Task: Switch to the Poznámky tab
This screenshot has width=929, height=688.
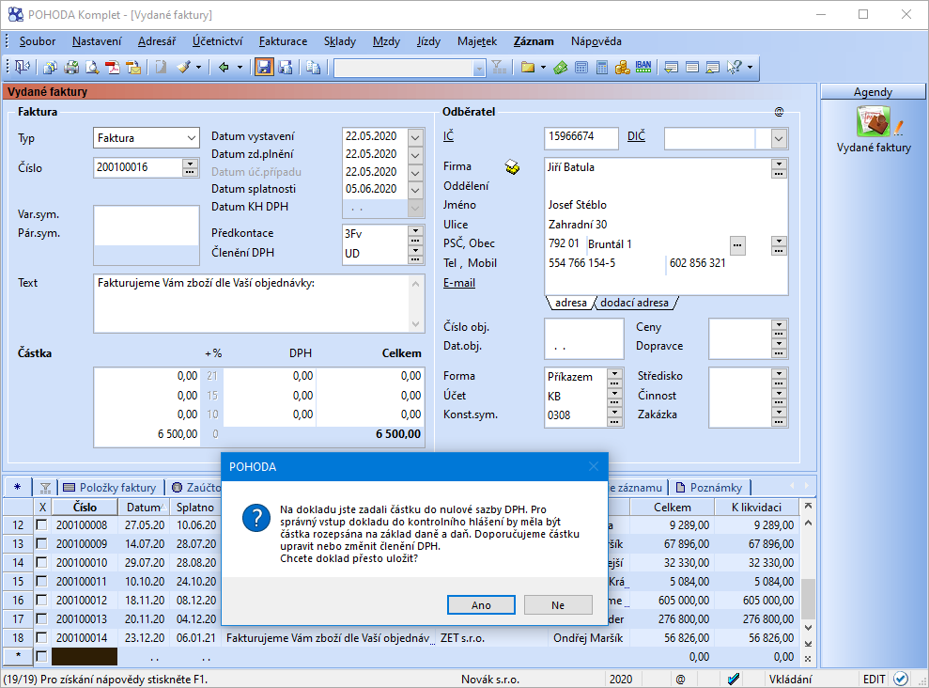Action: click(x=709, y=488)
